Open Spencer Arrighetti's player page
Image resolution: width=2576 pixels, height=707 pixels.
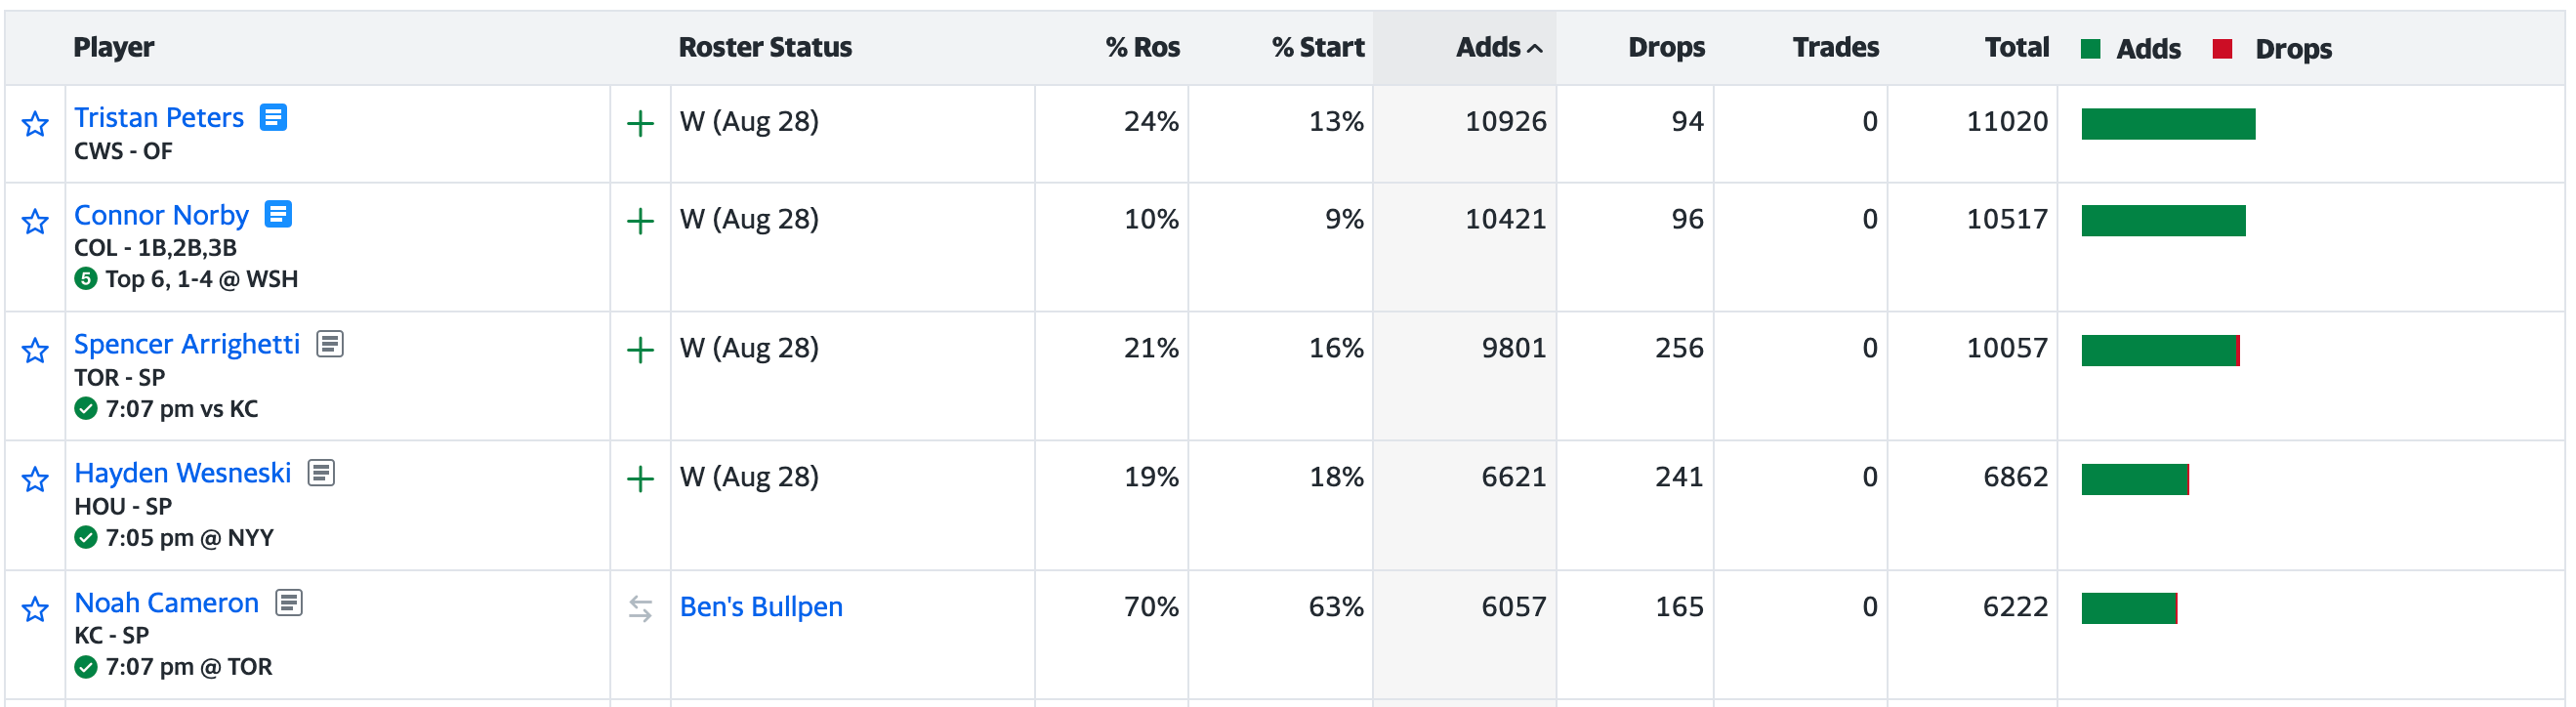click(187, 344)
